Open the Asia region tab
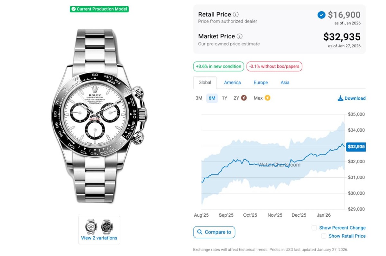 pyautogui.click(x=285, y=83)
